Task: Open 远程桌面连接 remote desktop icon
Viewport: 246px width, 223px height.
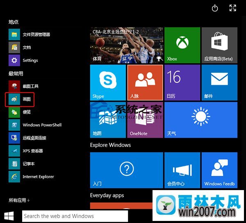Action: (x=14, y=138)
